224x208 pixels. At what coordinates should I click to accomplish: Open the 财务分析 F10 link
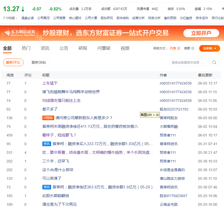tap(154, 18)
